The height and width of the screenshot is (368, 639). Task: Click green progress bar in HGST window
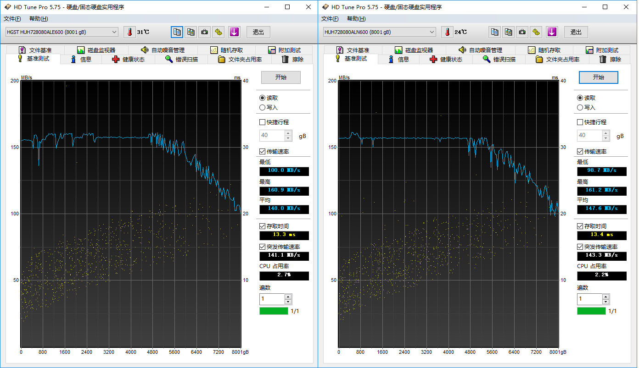pyautogui.click(x=274, y=311)
